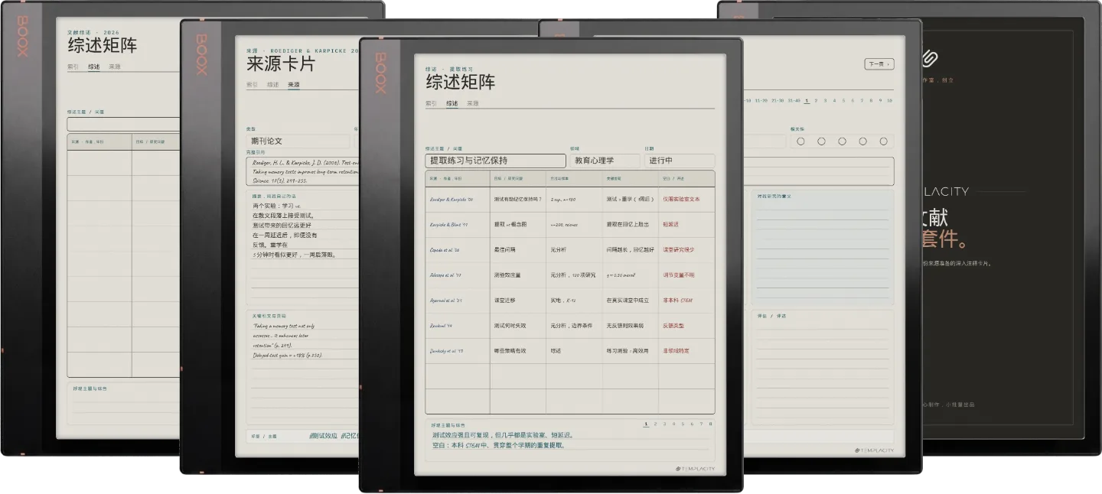Open 索引 tab on the 来源卡片 tablet

[x=252, y=85]
